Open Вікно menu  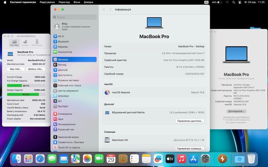click(77, 2)
